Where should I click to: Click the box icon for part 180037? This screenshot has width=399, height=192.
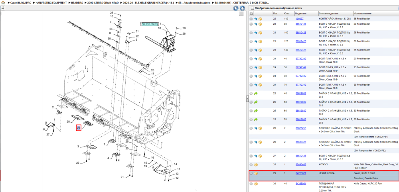click(260, 19)
